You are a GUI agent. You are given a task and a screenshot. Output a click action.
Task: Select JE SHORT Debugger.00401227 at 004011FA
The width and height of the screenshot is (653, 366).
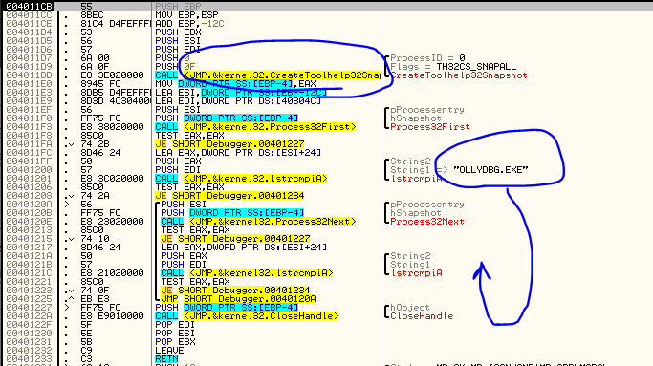coord(229,144)
